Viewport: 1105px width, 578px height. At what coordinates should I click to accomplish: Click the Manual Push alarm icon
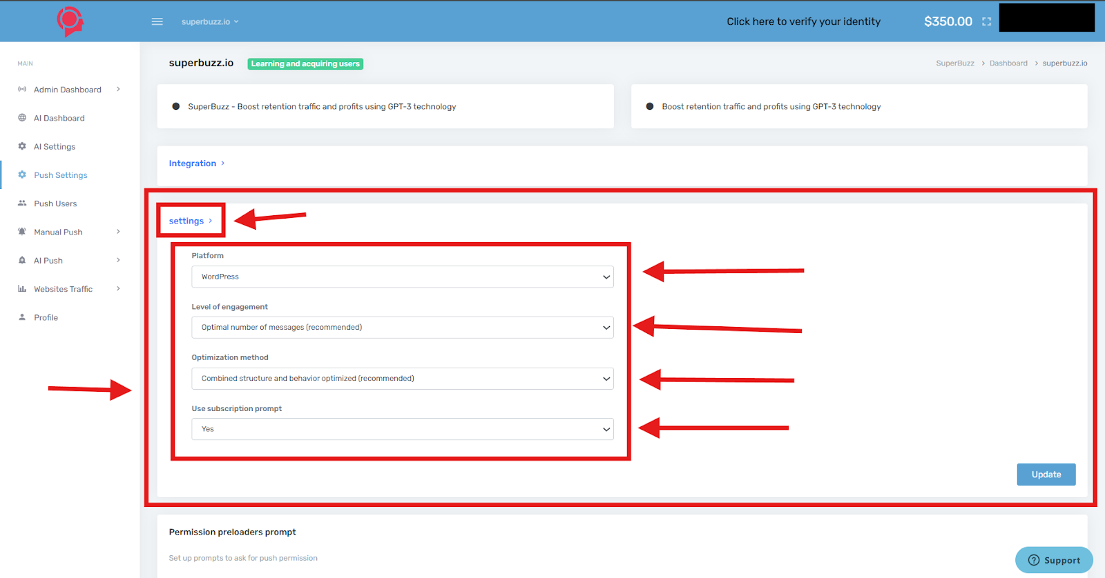(x=22, y=232)
